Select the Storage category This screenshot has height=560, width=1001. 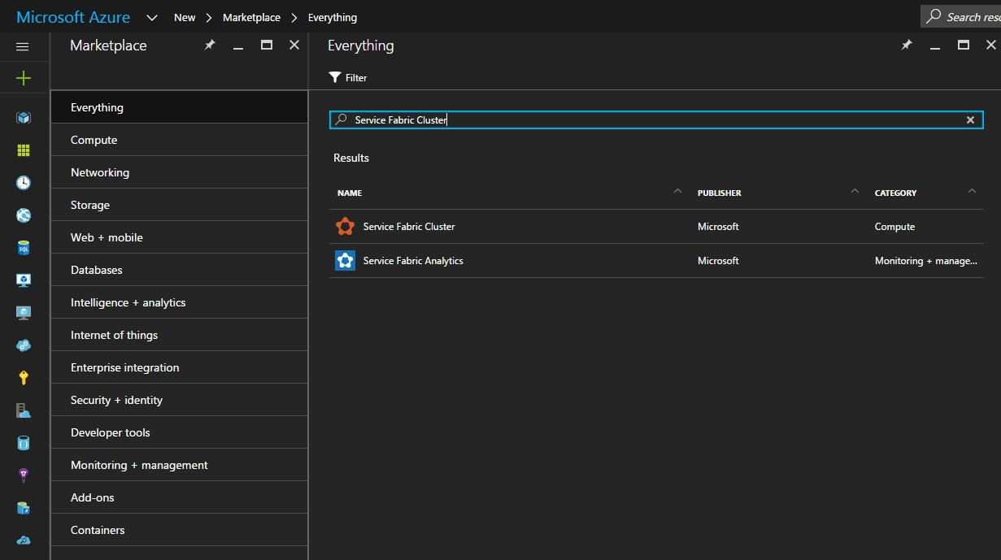pyautogui.click(x=179, y=205)
